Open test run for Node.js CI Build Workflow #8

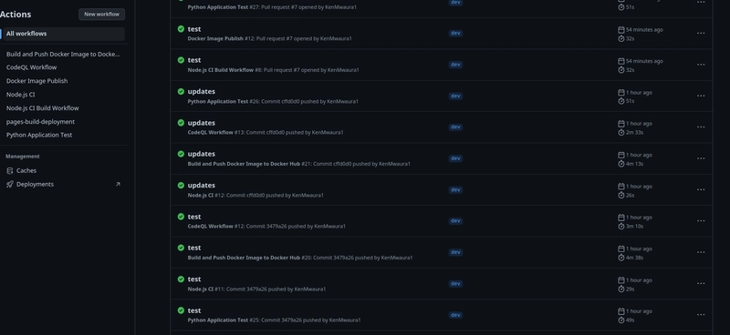point(194,60)
